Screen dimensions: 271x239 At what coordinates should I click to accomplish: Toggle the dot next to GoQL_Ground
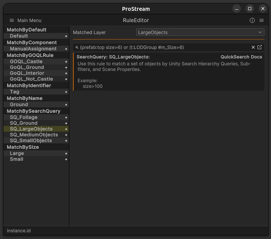point(66,67)
